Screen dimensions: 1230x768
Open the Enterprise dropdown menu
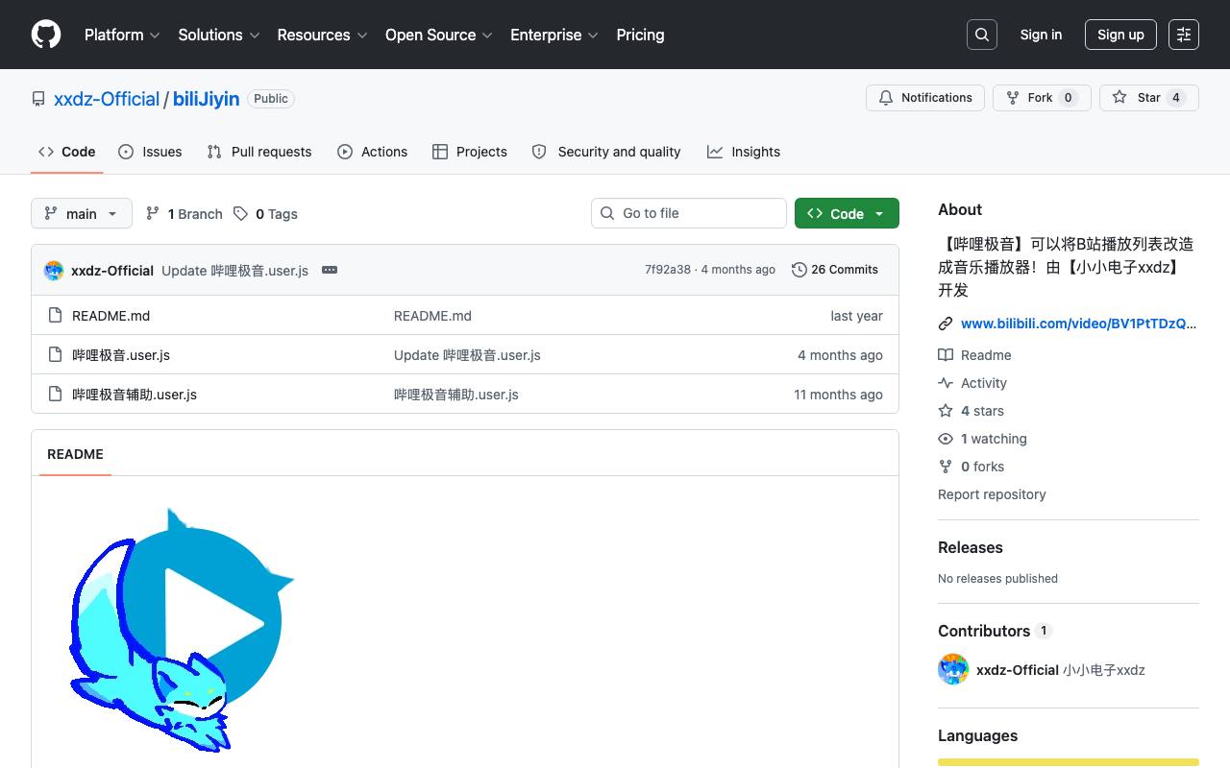click(554, 35)
